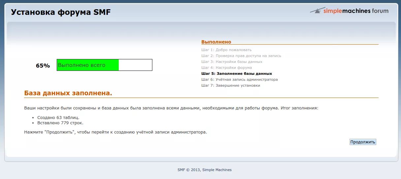Select 'Шаг 2: Проверка прав доступа на запись'

[x=241, y=56]
